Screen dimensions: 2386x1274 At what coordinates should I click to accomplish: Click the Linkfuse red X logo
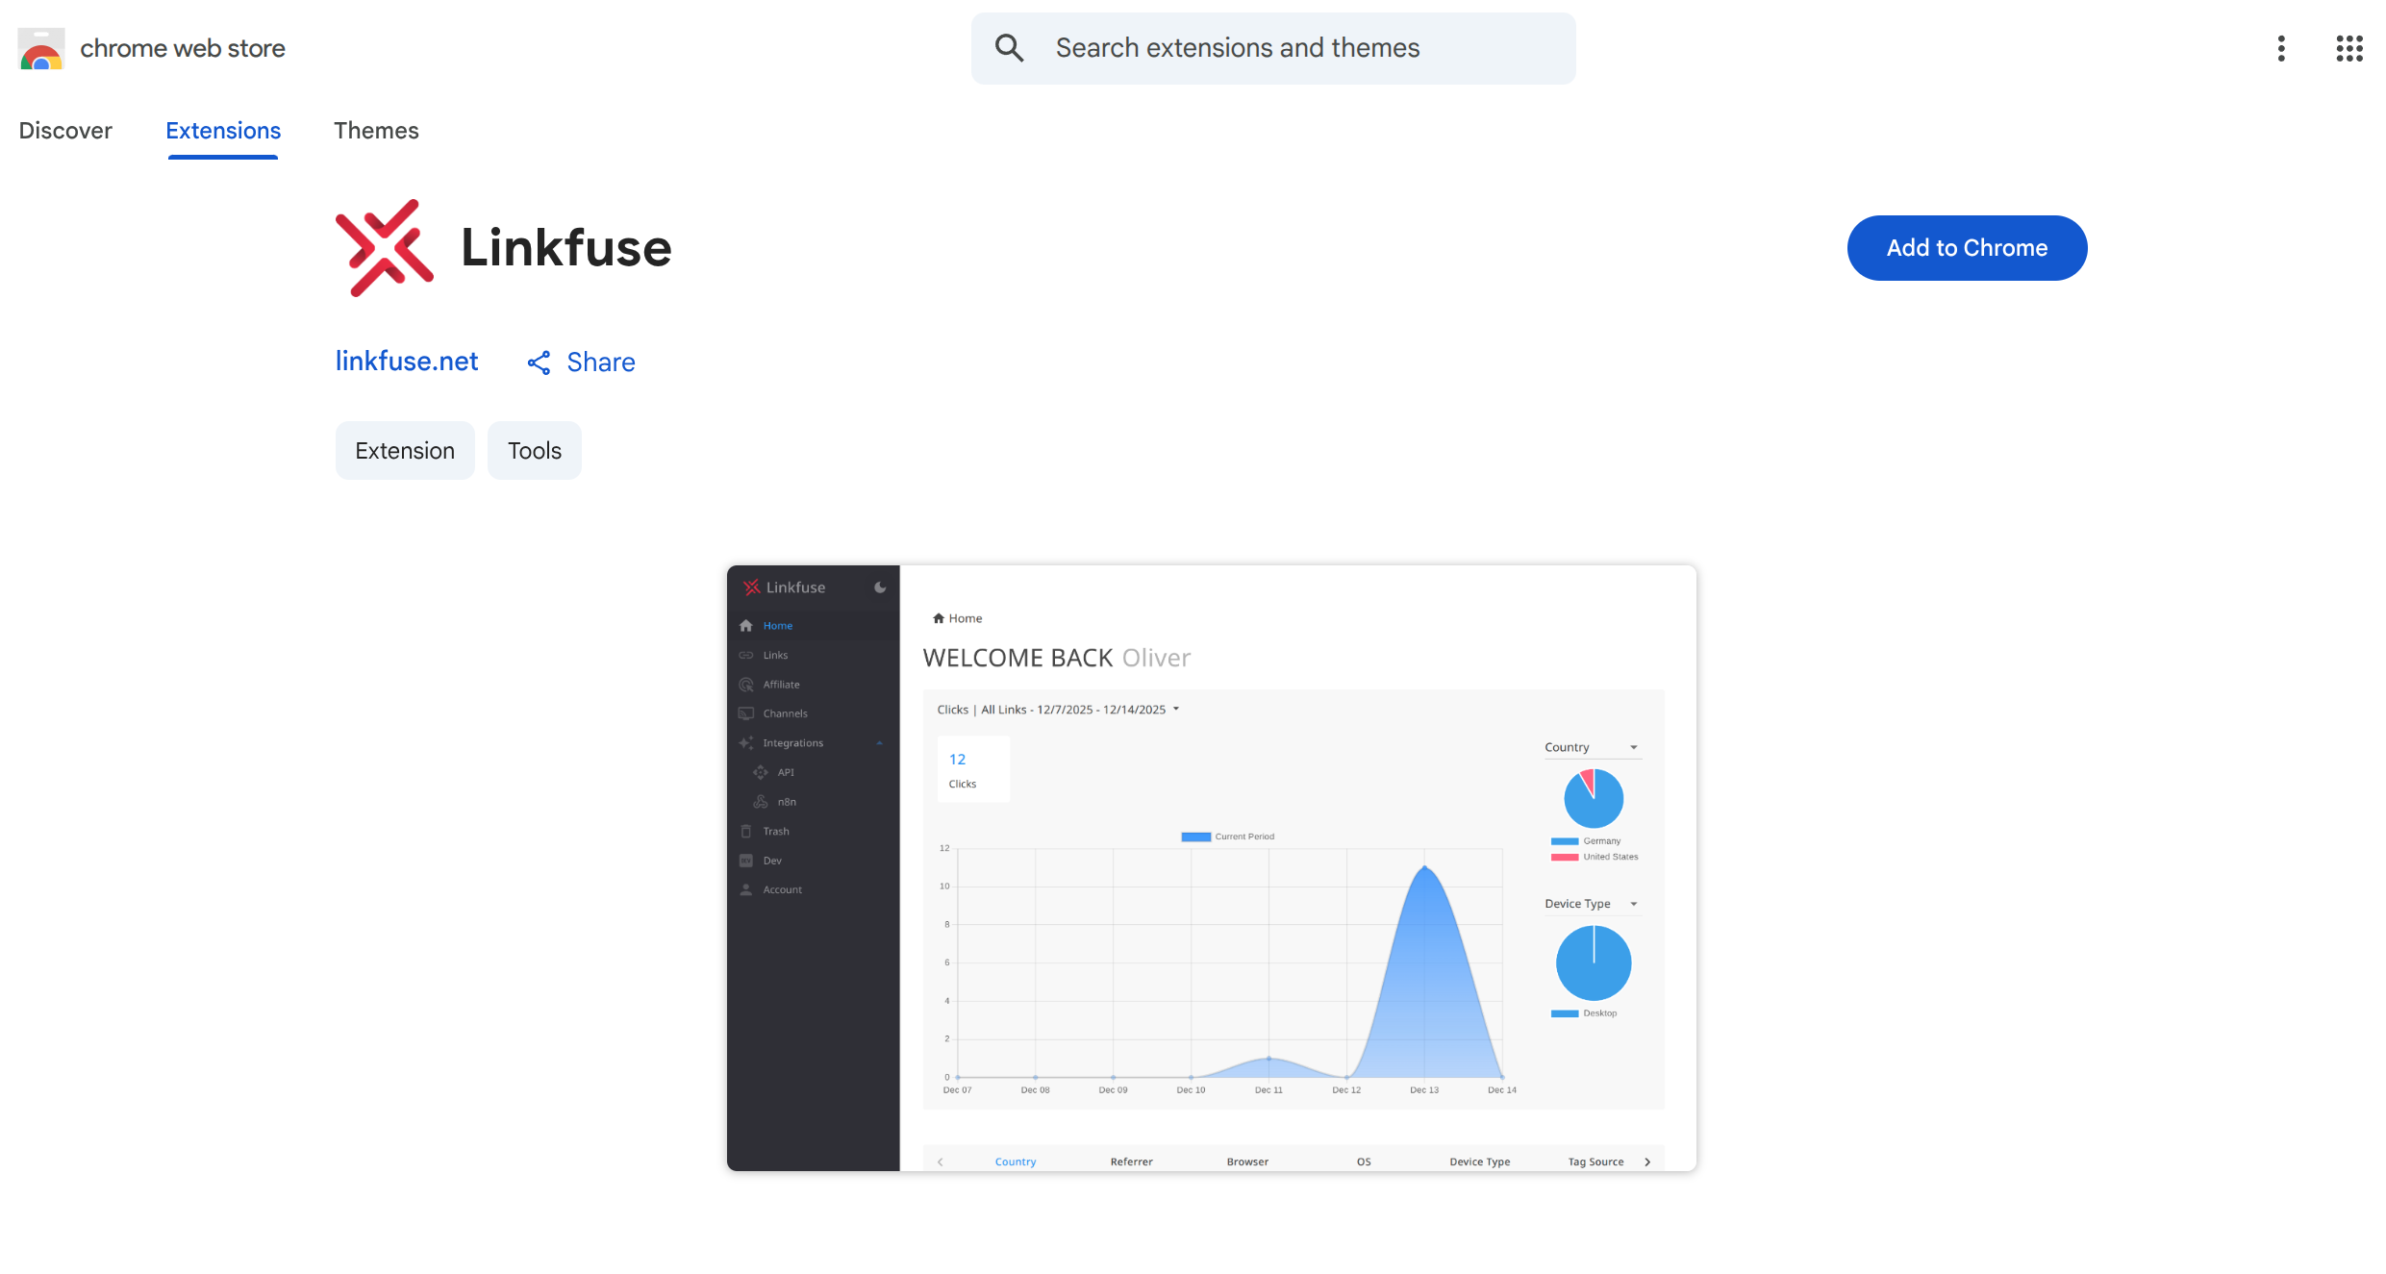pyautogui.click(x=384, y=248)
